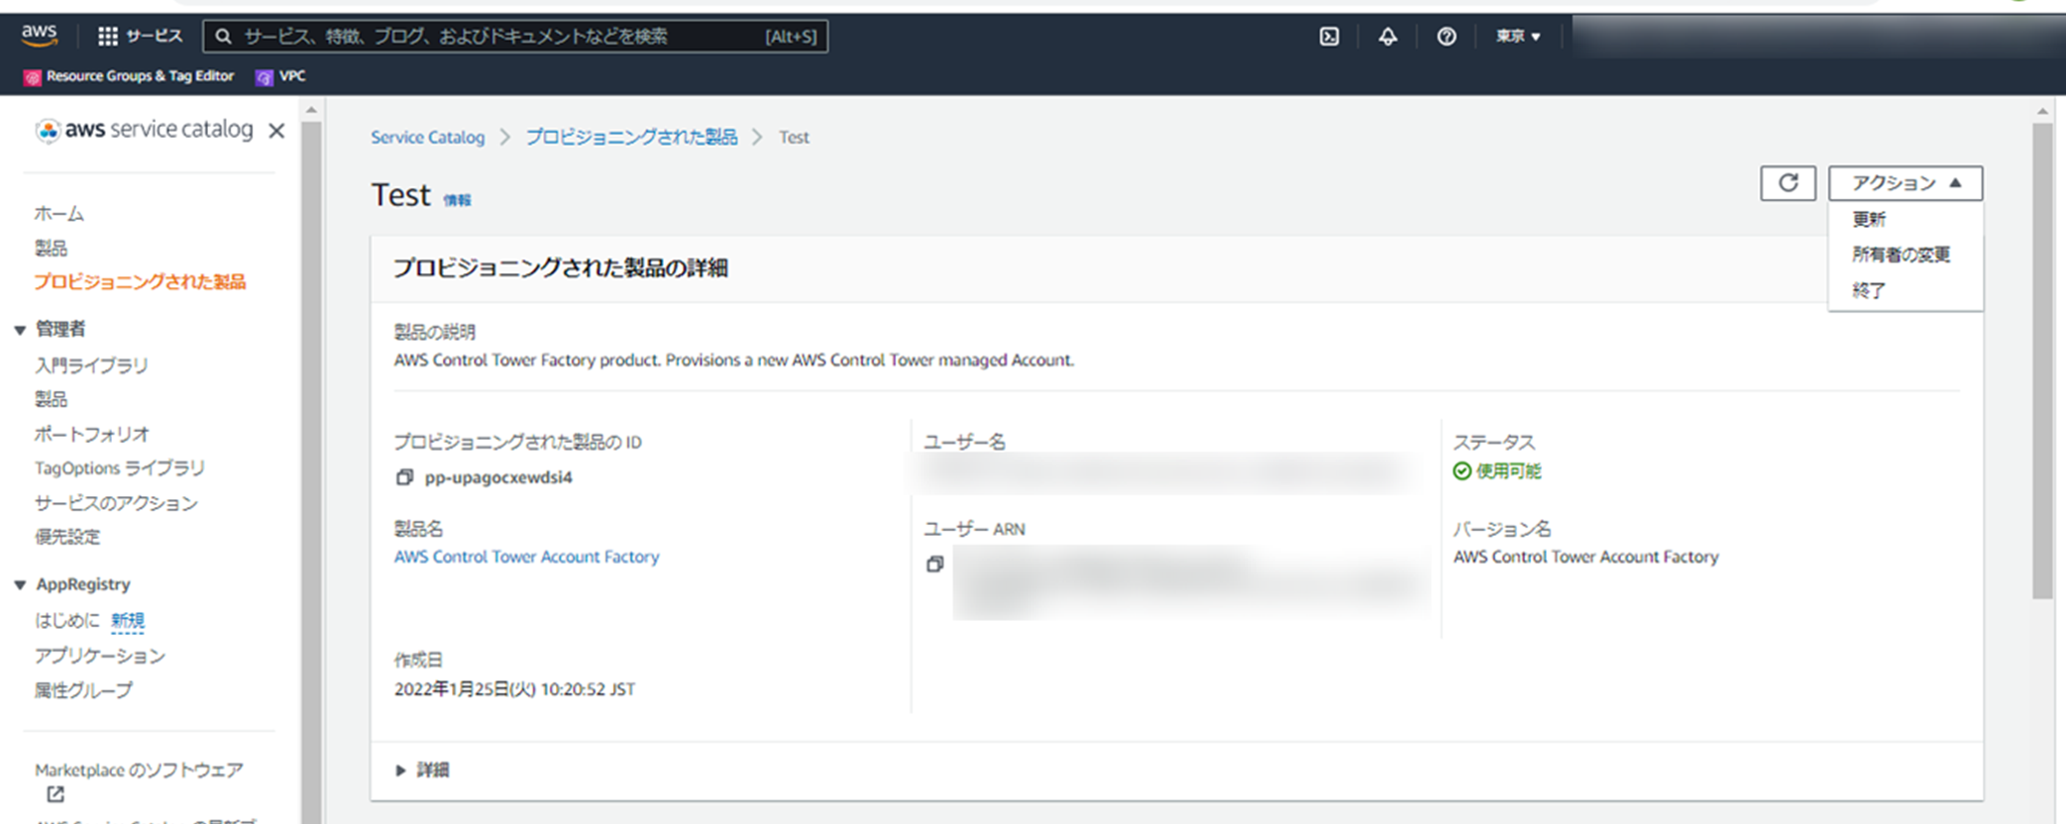This screenshot has height=824, width=2066.
Task: Click the Service Catalog breadcrumb link
Action: point(428,137)
